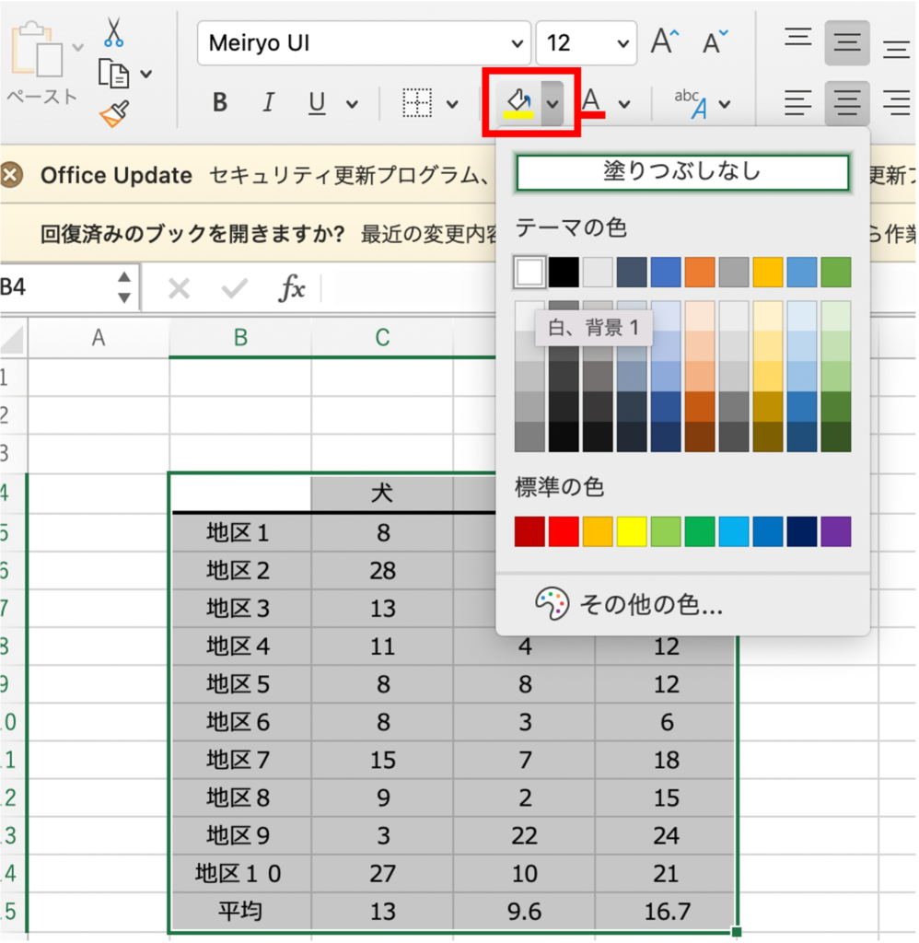
Task: Select the black theme color swatch
Action: [564, 272]
